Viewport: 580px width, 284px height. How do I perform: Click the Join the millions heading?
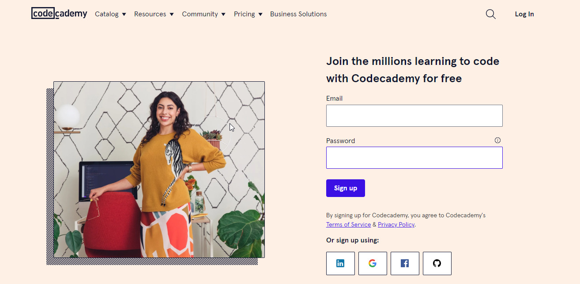[x=412, y=69]
